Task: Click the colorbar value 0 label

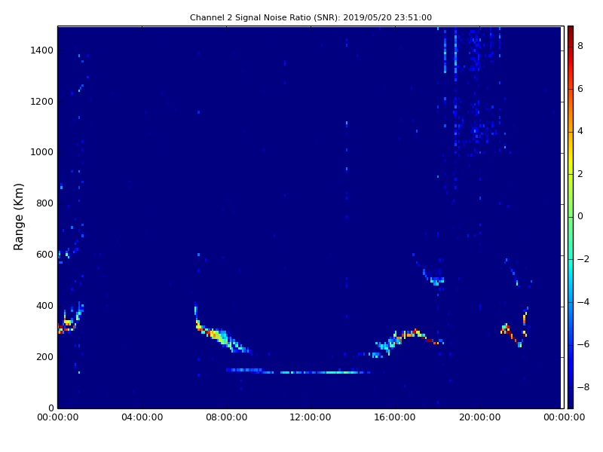Action: coord(580,216)
